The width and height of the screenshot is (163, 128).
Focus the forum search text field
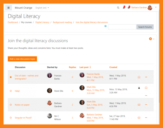pos(122,27)
